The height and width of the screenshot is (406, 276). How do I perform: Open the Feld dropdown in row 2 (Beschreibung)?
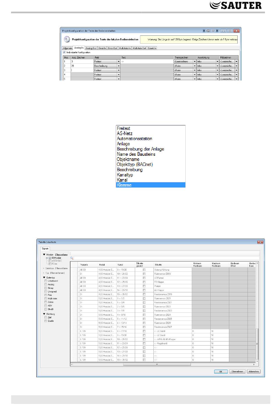point(119,66)
